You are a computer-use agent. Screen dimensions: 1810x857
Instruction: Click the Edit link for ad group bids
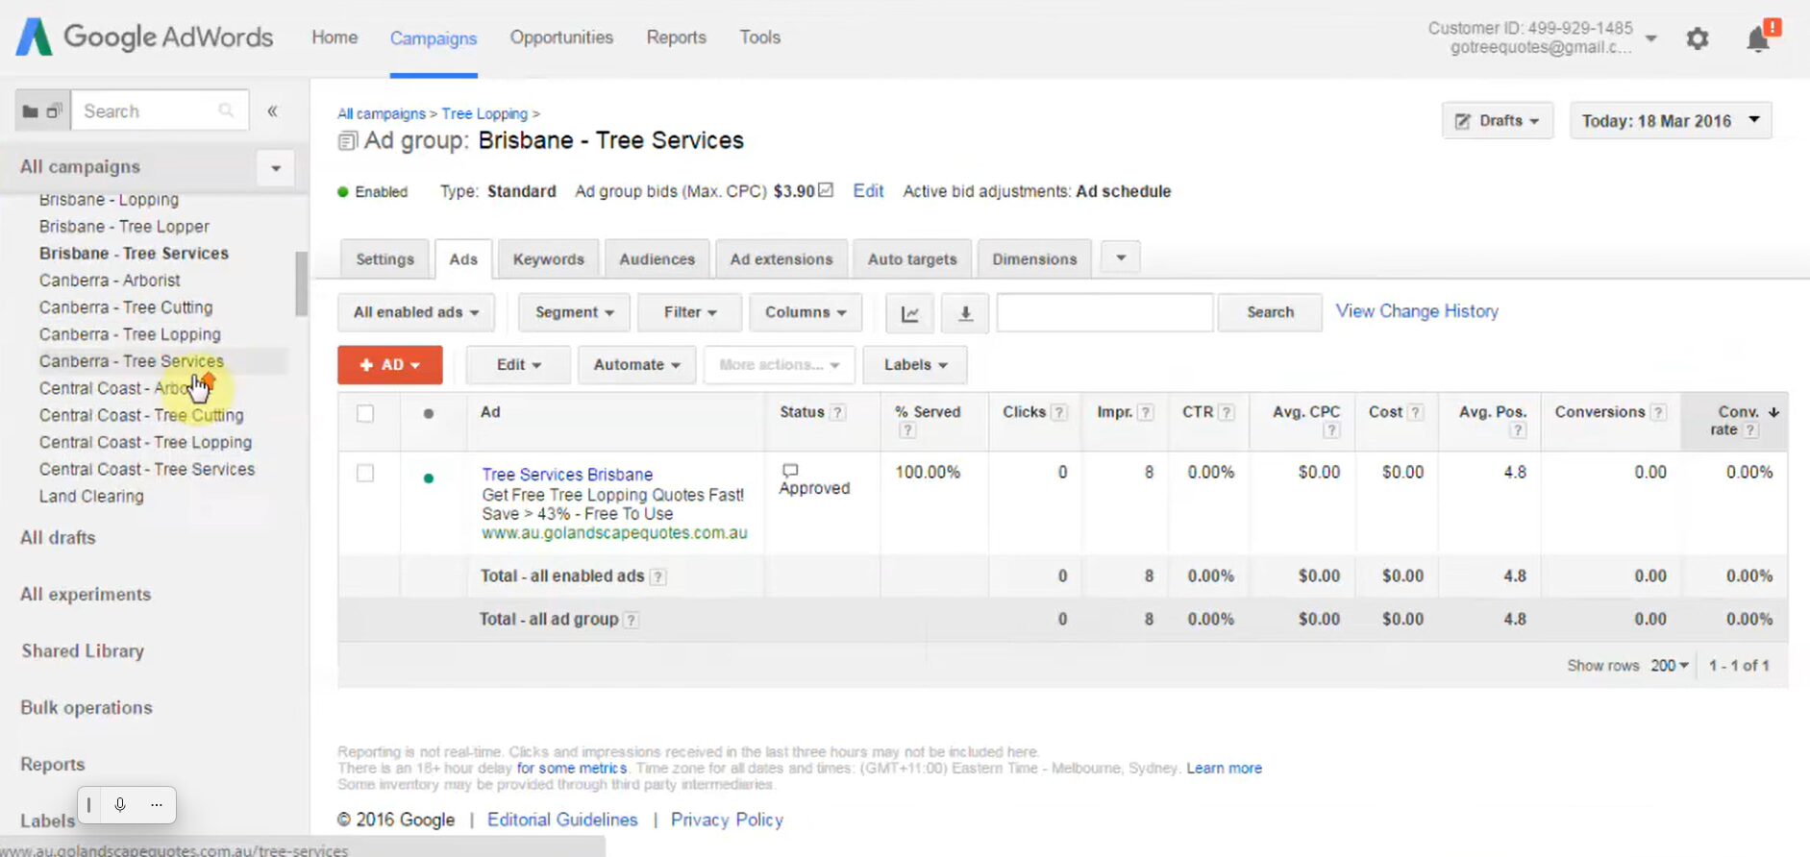click(x=868, y=191)
